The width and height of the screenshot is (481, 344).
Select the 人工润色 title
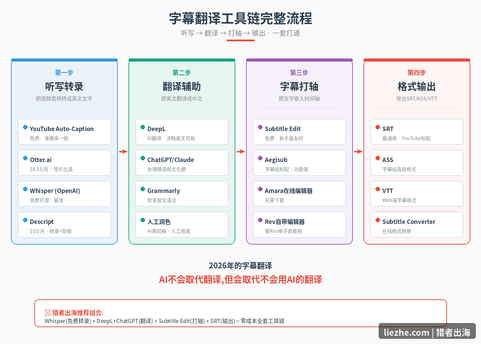click(x=159, y=222)
